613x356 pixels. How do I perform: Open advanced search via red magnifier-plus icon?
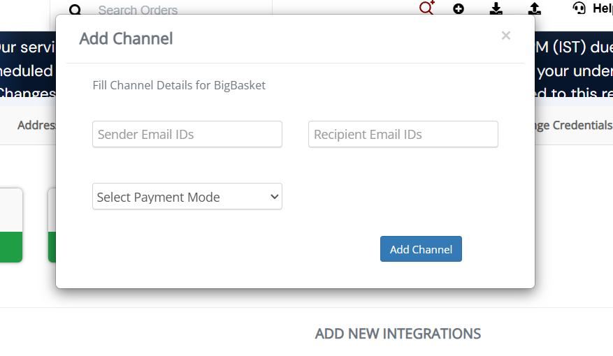426,8
